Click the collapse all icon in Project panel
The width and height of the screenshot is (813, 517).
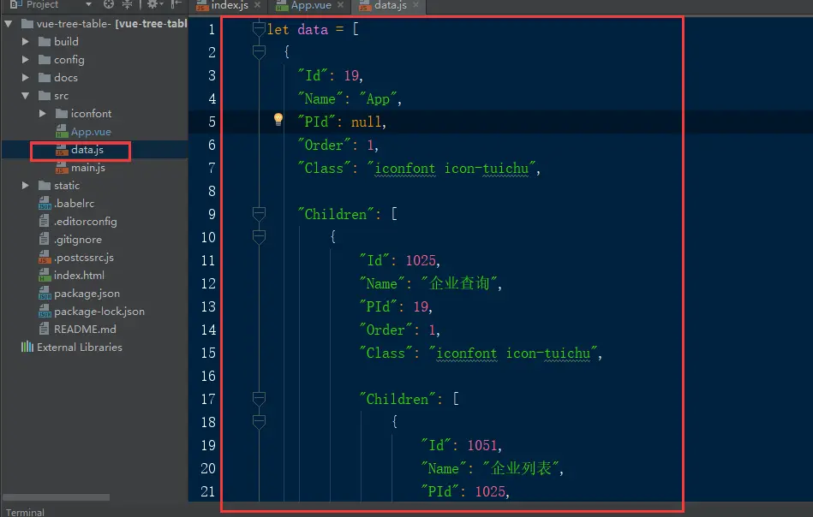point(127,4)
